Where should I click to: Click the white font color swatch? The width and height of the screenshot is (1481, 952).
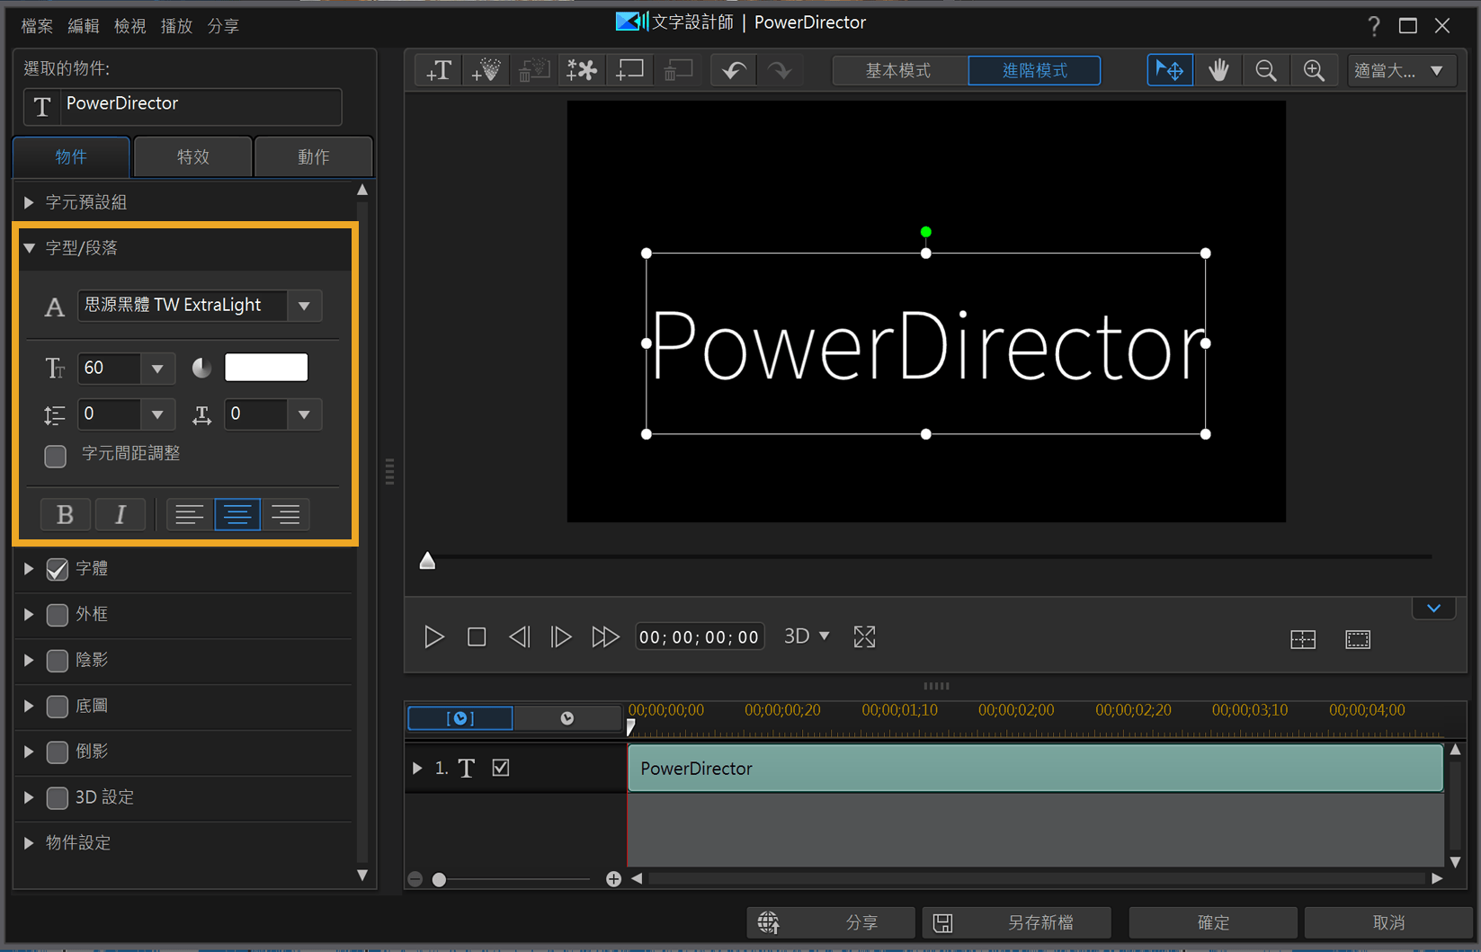pos(266,368)
